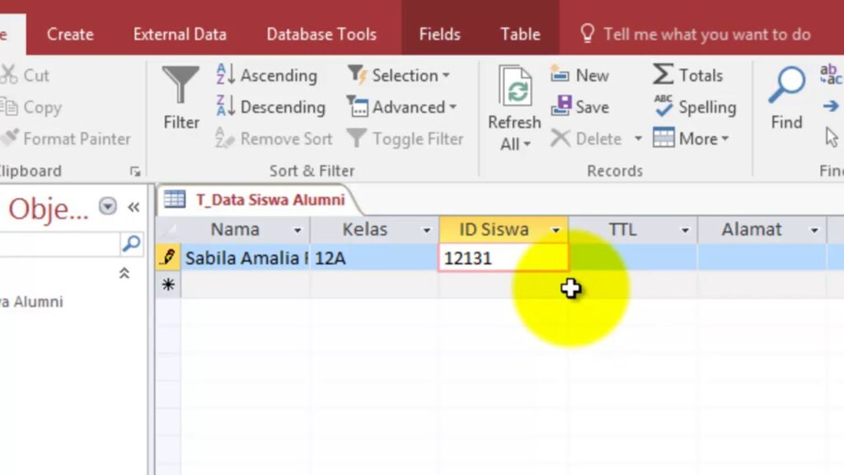The image size is (844, 475).
Task: Click the Find icon
Action: [784, 99]
